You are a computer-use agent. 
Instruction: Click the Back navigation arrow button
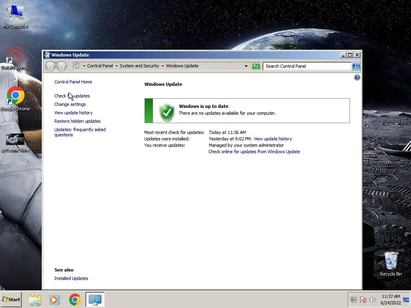tap(50, 66)
